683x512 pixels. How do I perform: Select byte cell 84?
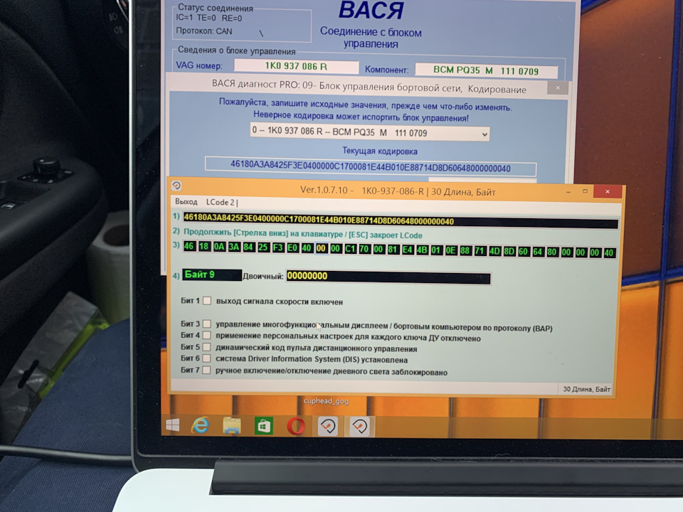pyautogui.click(x=248, y=247)
